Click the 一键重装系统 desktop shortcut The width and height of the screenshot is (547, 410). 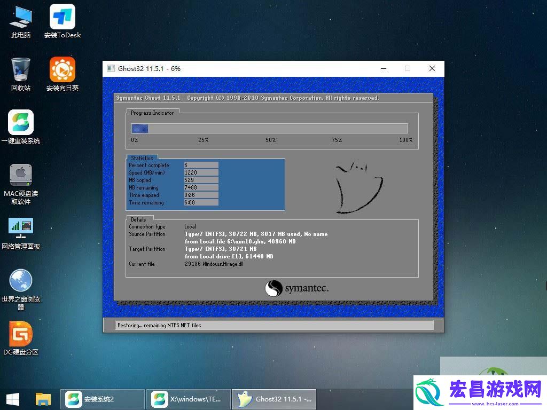point(21,127)
